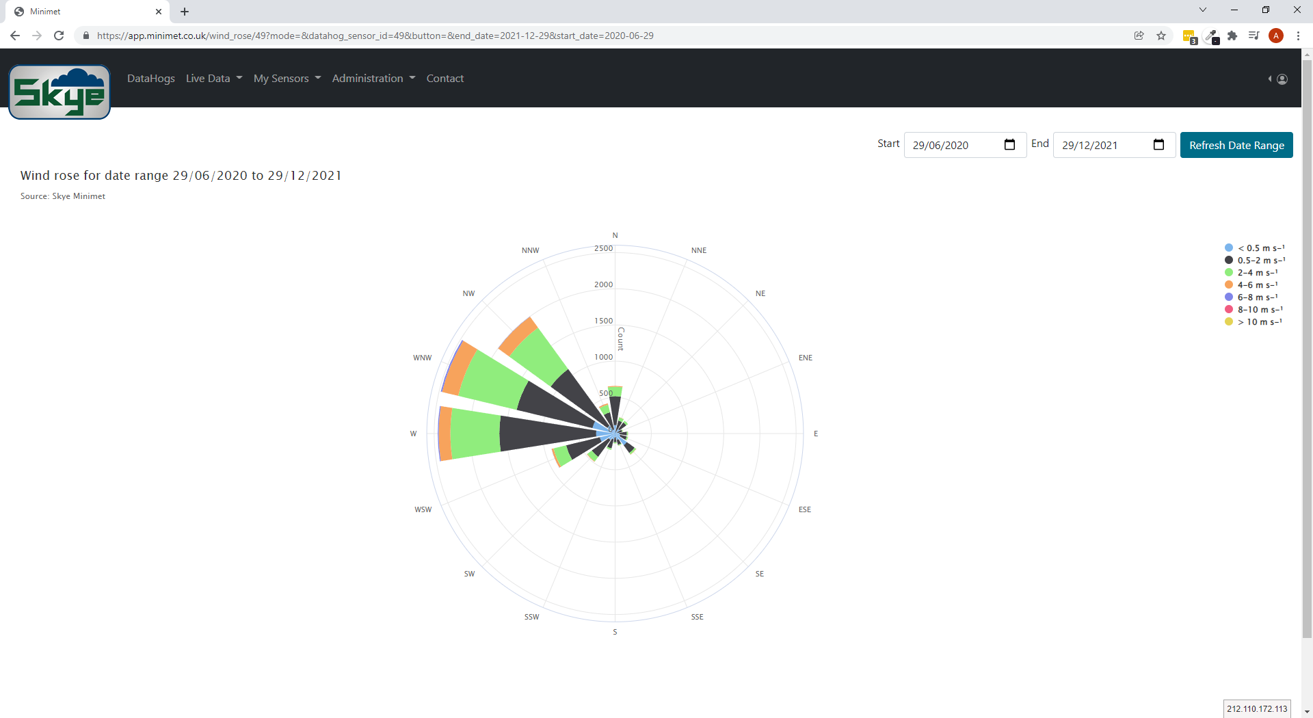
Task: Go back using the browser back arrow
Action: coord(15,36)
